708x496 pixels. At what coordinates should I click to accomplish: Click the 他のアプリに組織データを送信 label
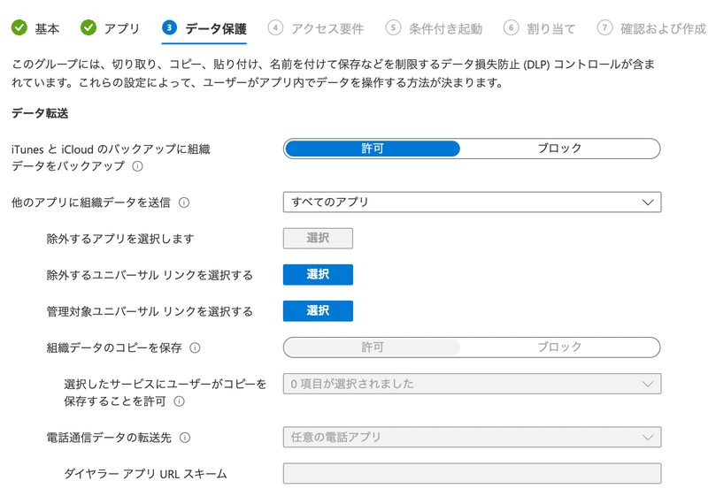[x=91, y=202]
